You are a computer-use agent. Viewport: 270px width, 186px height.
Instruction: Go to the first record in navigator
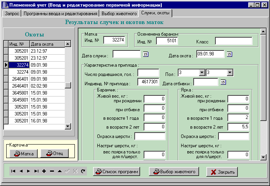(x=13, y=171)
